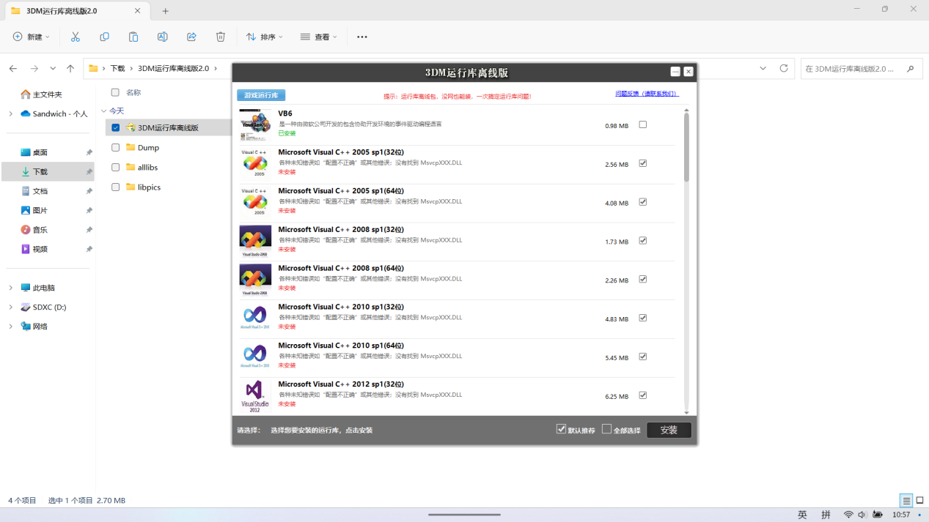The width and height of the screenshot is (929, 522).
Task: Expand the 网络 tree node
Action: pyautogui.click(x=10, y=327)
